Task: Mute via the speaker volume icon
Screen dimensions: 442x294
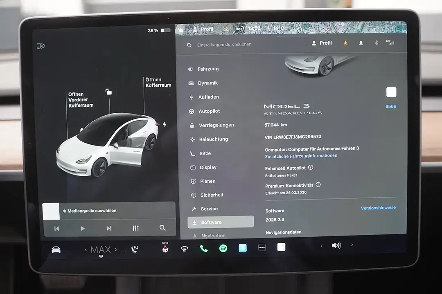Action: pyautogui.click(x=336, y=245)
